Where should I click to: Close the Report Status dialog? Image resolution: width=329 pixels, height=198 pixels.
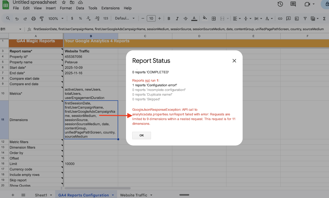[x=234, y=61]
